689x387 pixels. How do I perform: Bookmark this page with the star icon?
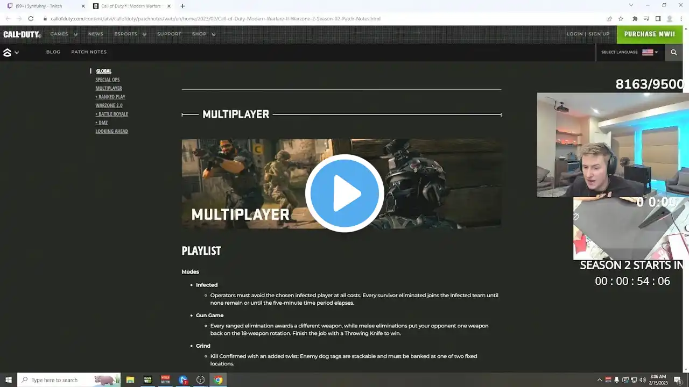(621, 19)
